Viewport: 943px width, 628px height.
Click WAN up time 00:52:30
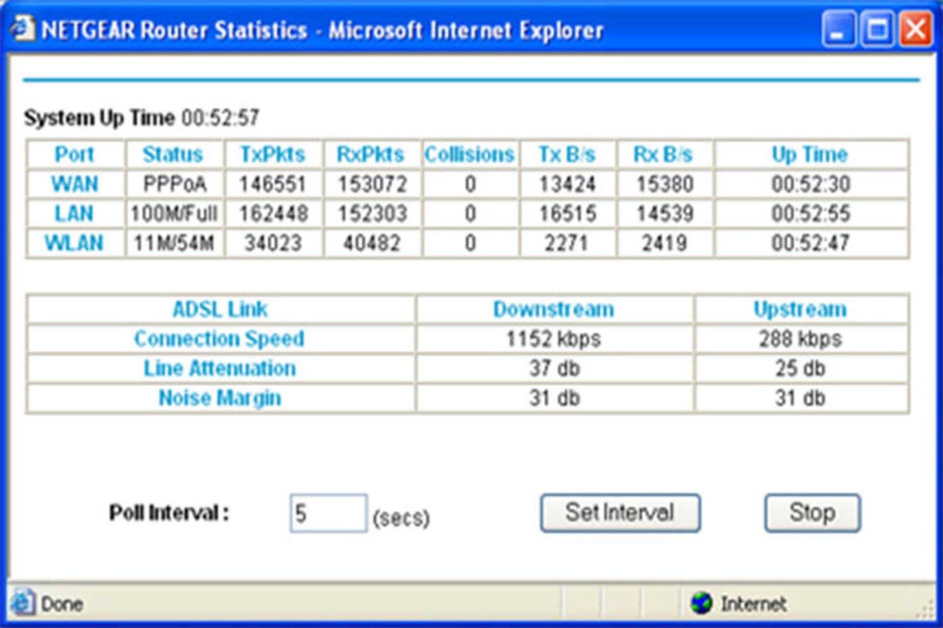point(811,184)
